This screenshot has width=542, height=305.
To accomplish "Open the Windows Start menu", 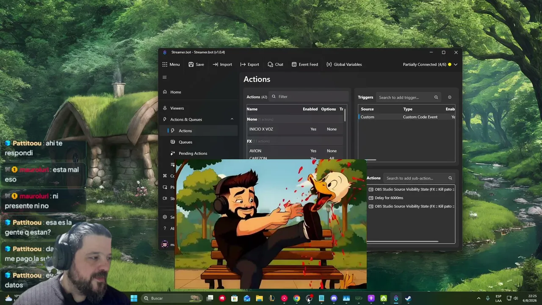I will (134, 298).
